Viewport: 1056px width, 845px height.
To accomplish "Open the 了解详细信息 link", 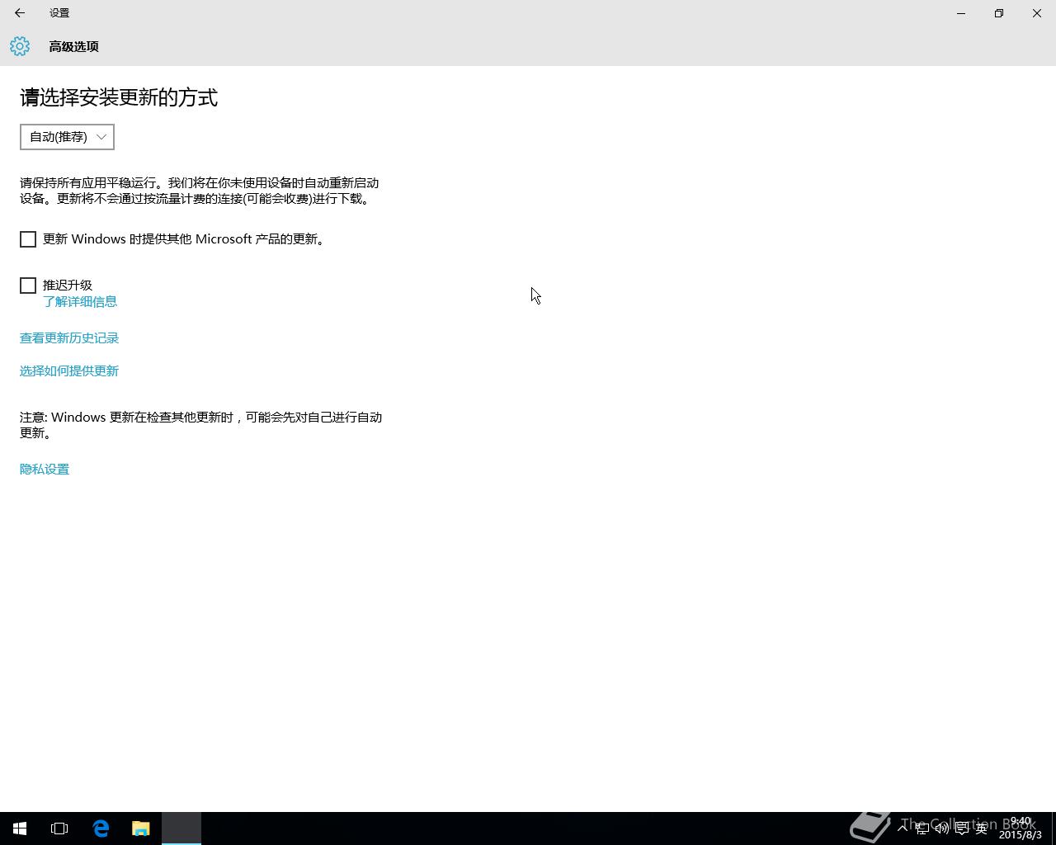I will (x=80, y=302).
